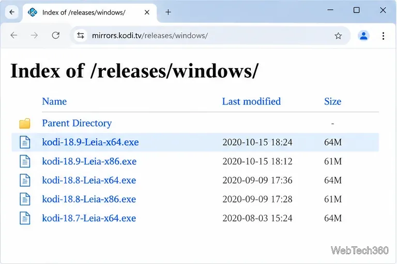Viewport: 397px width, 264px height.
Task: Download kodi-18.9-Leia-x86.exe
Action: (x=89, y=161)
